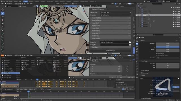This screenshot has width=181, height=101.
Task: Enable Manual Frame Range checkbox
Action: 117,85
